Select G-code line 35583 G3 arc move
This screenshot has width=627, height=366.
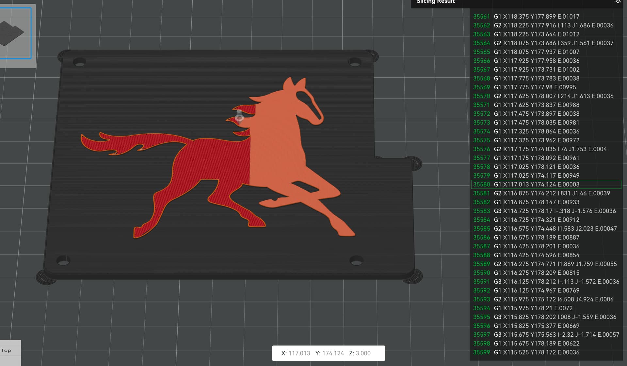546,211
